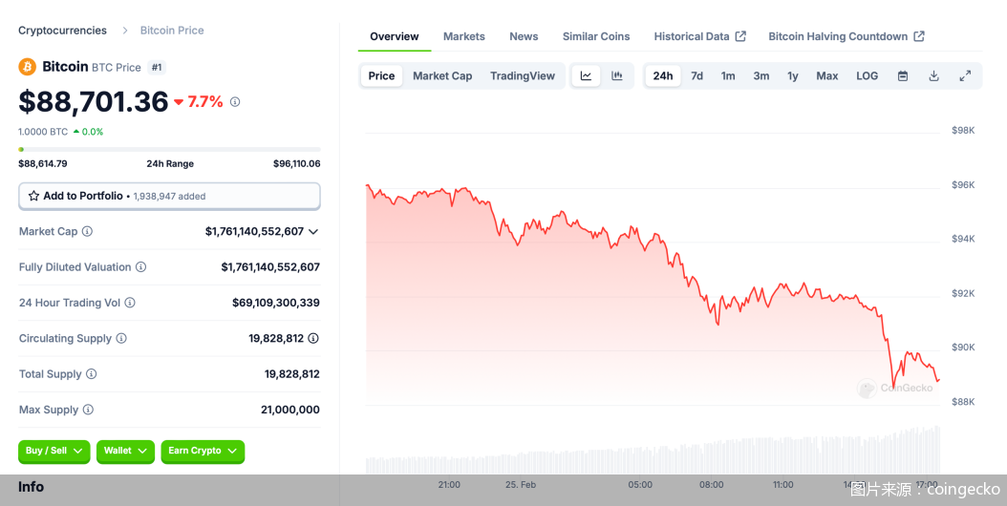The height and width of the screenshot is (506, 1007).
Task: Click info icon next to price change
Action: coord(235,101)
